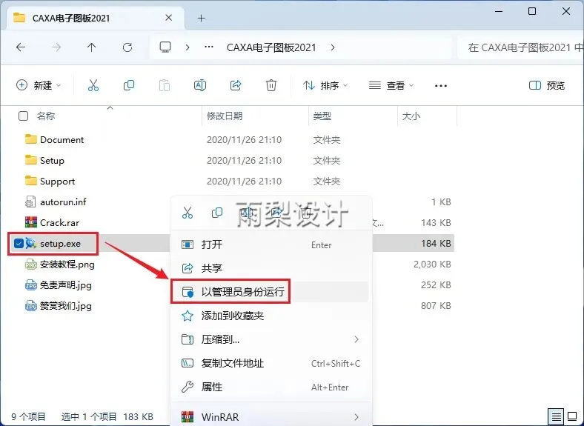Expand the chevron after the PC icon
This screenshot has width=584, height=426.
pyautogui.click(x=188, y=47)
